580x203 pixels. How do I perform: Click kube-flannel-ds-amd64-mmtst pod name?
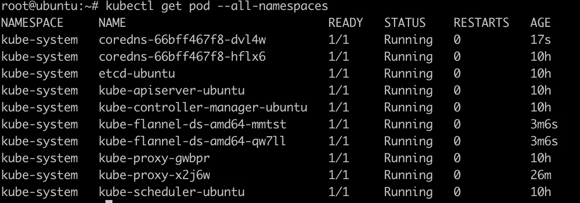pyautogui.click(x=193, y=124)
